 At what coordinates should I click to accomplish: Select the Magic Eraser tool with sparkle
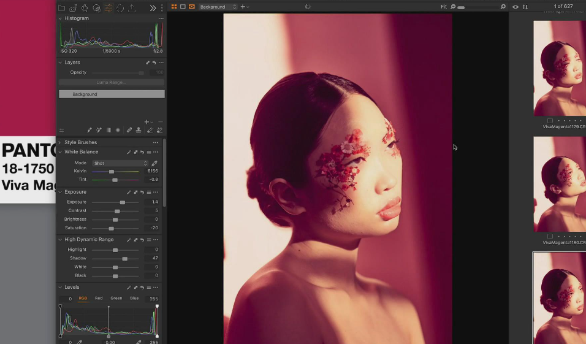159,130
